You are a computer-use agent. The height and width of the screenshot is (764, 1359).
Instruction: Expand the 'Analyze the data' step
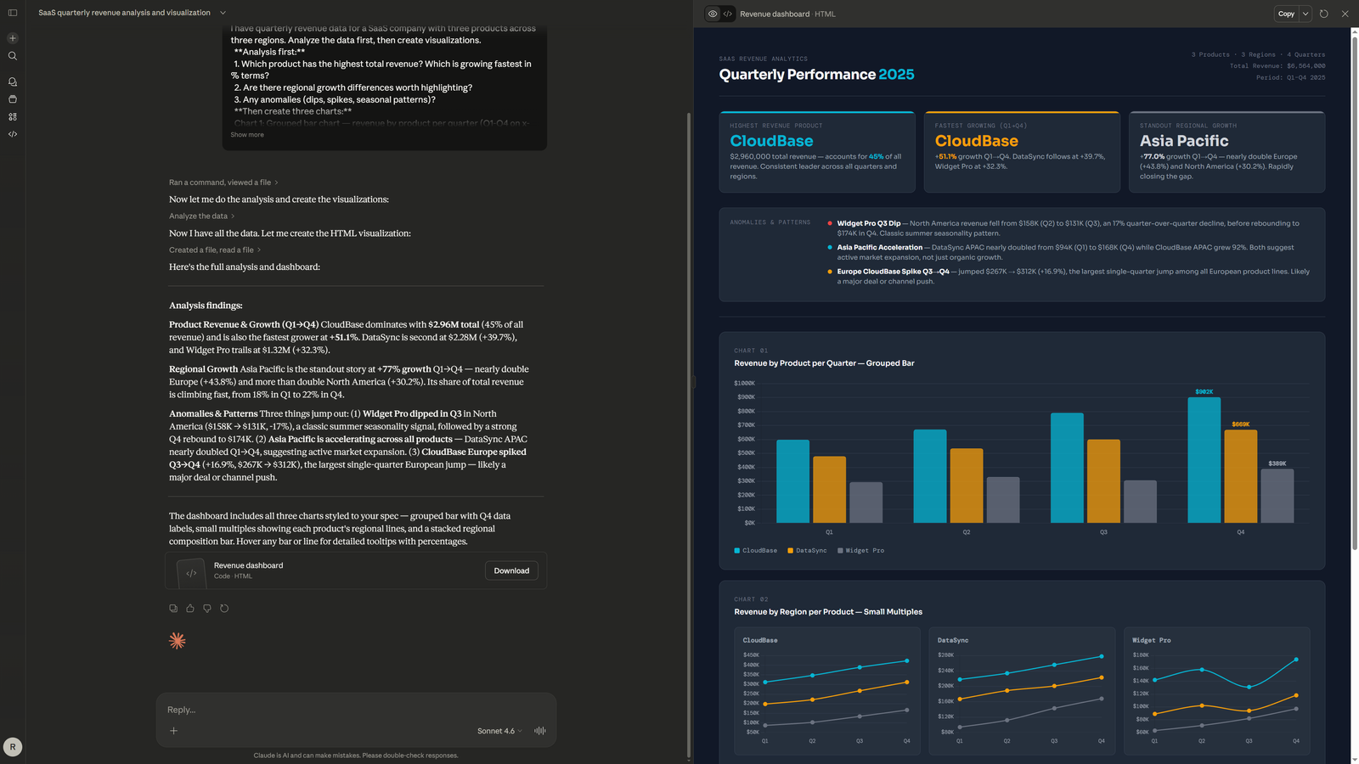point(201,216)
